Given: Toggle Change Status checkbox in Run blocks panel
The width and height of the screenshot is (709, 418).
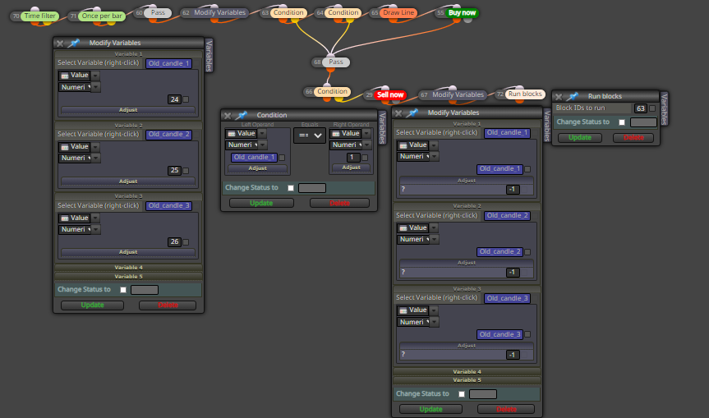Looking at the screenshot, I should pyautogui.click(x=622, y=122).
